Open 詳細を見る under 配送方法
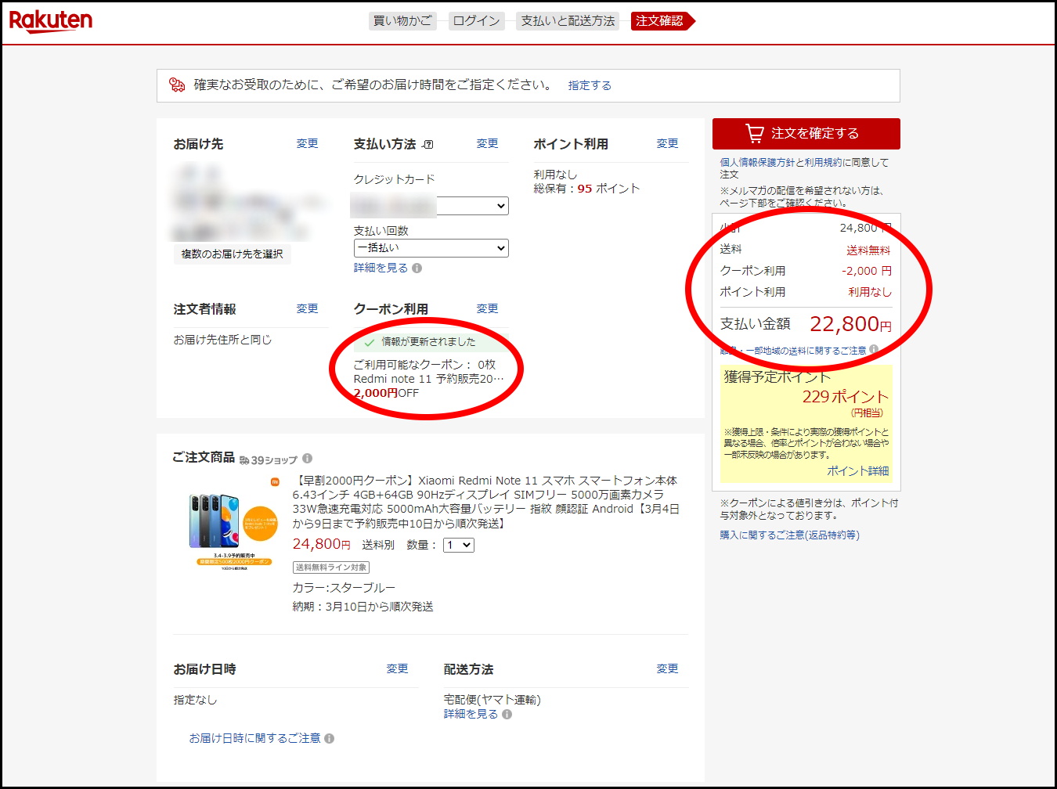 471,714
